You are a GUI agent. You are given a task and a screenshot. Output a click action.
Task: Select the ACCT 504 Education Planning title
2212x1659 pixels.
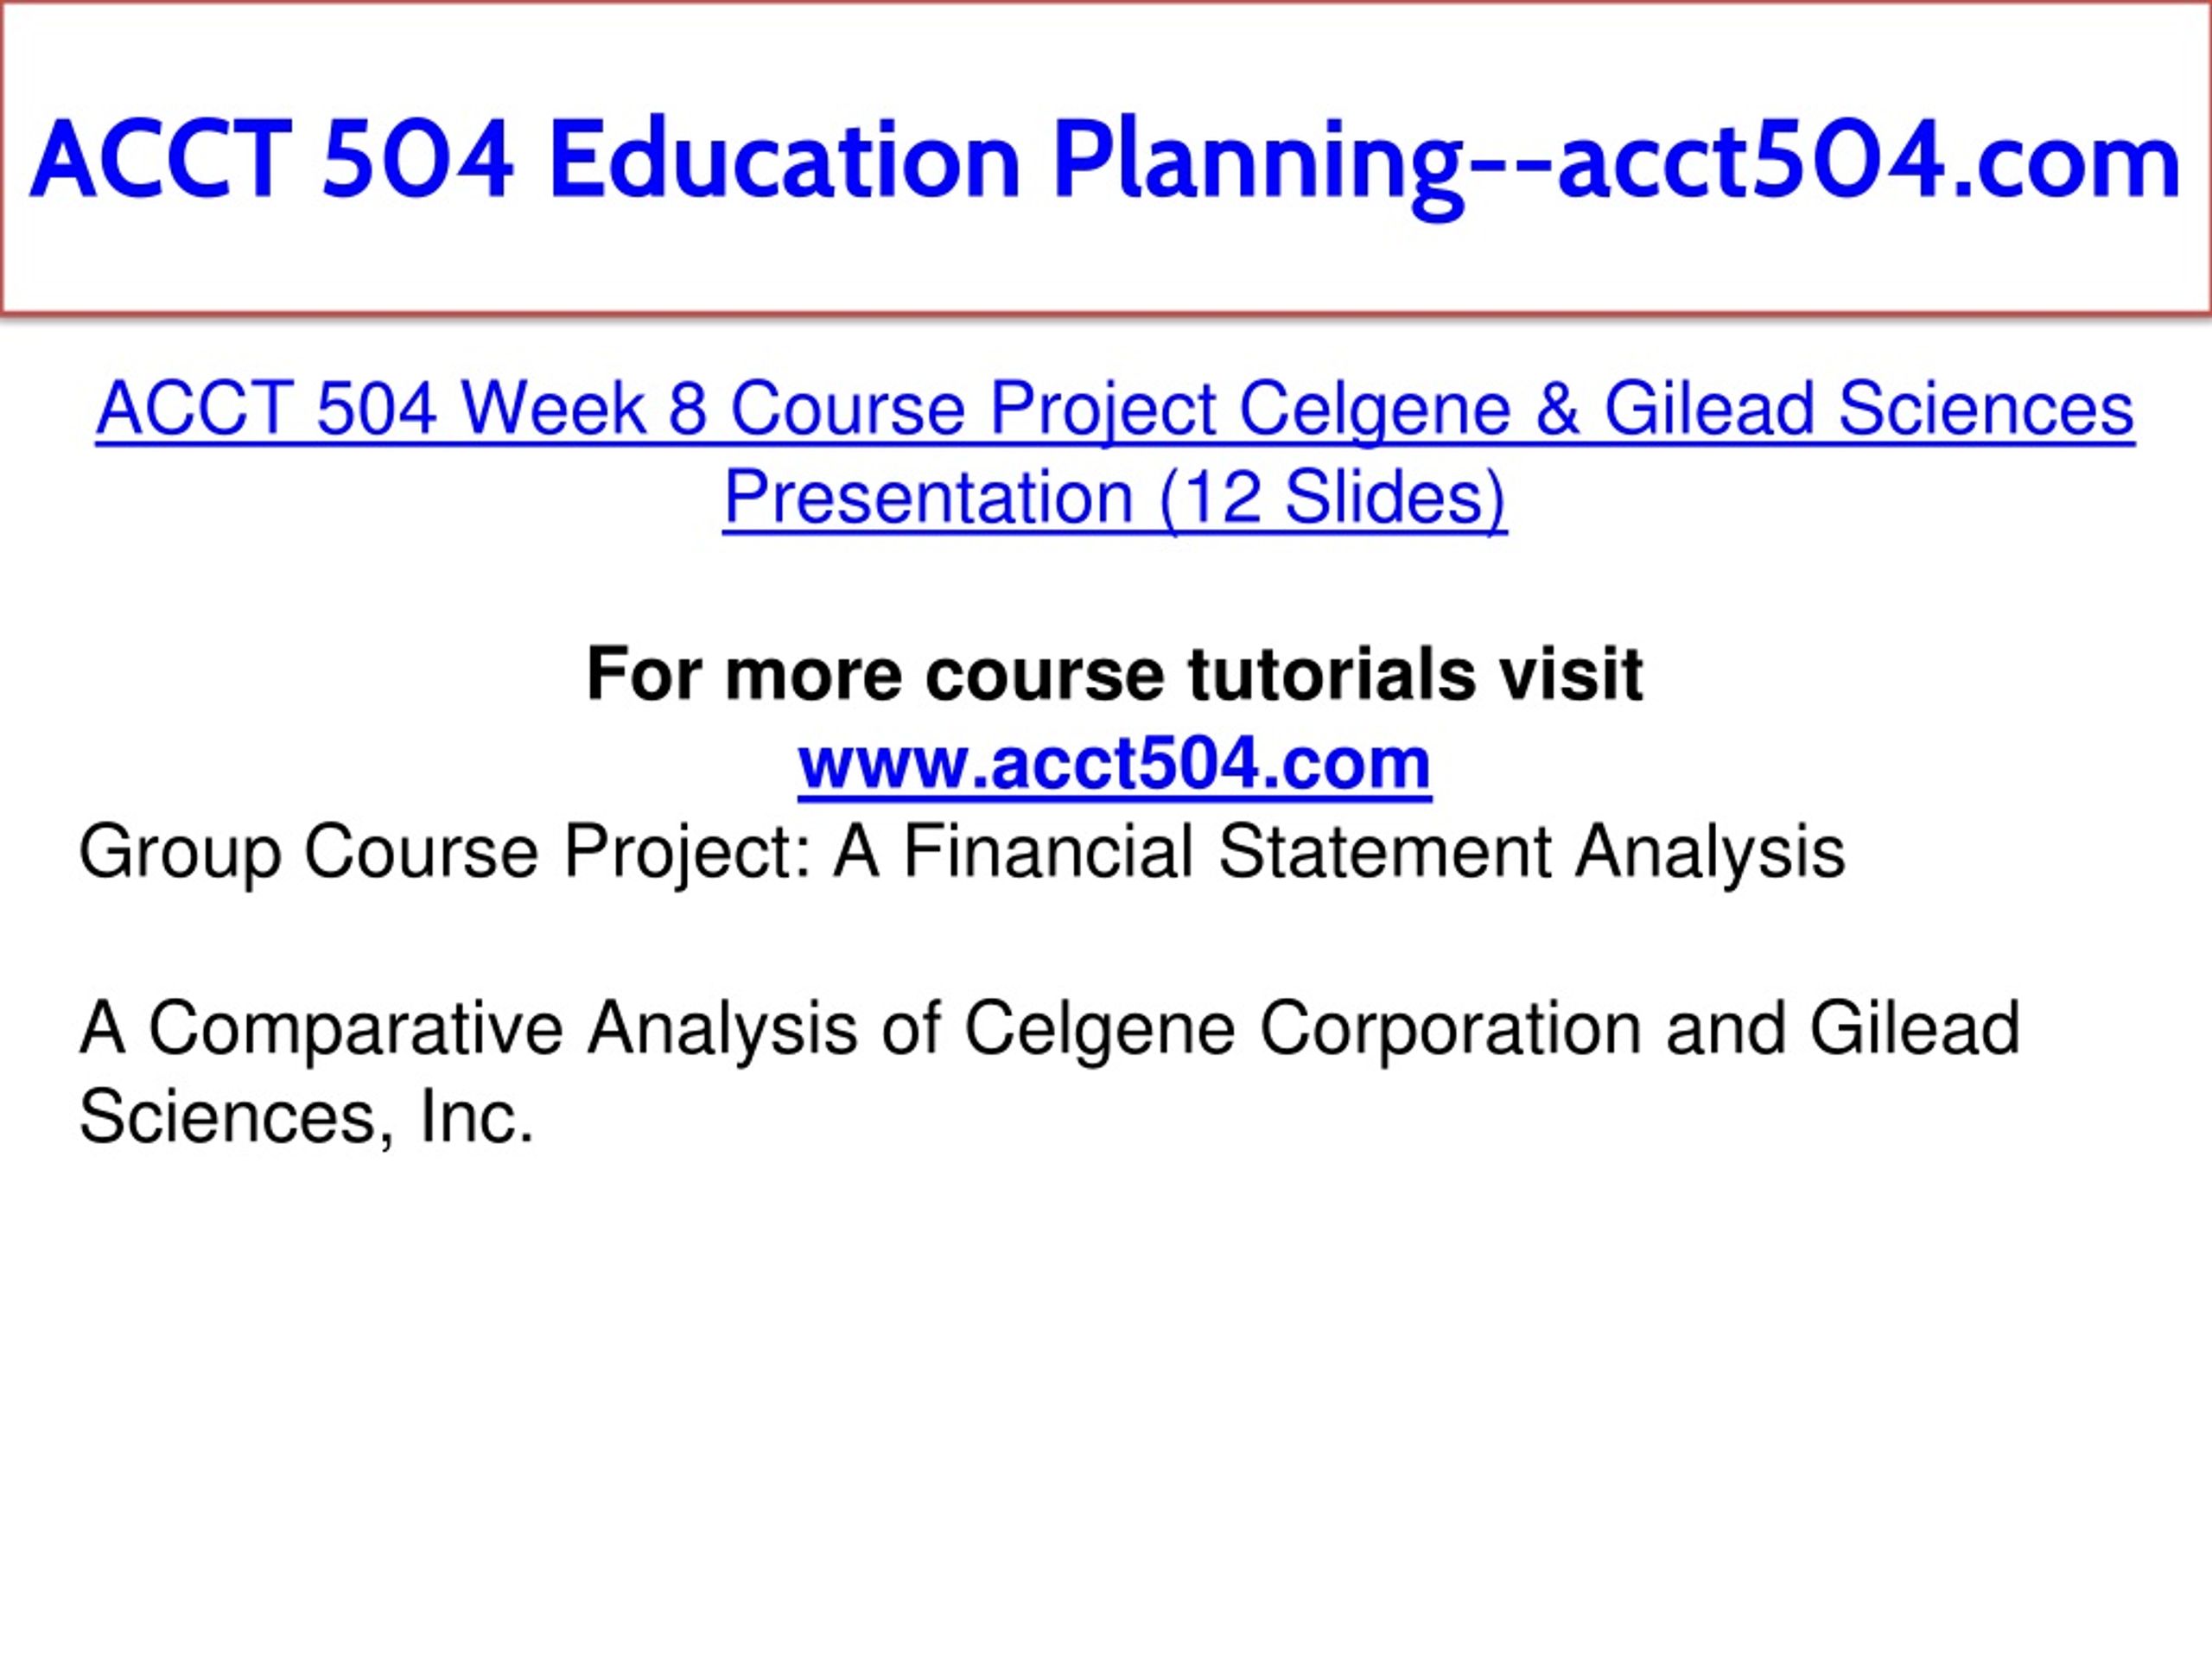coord(1106,161)
